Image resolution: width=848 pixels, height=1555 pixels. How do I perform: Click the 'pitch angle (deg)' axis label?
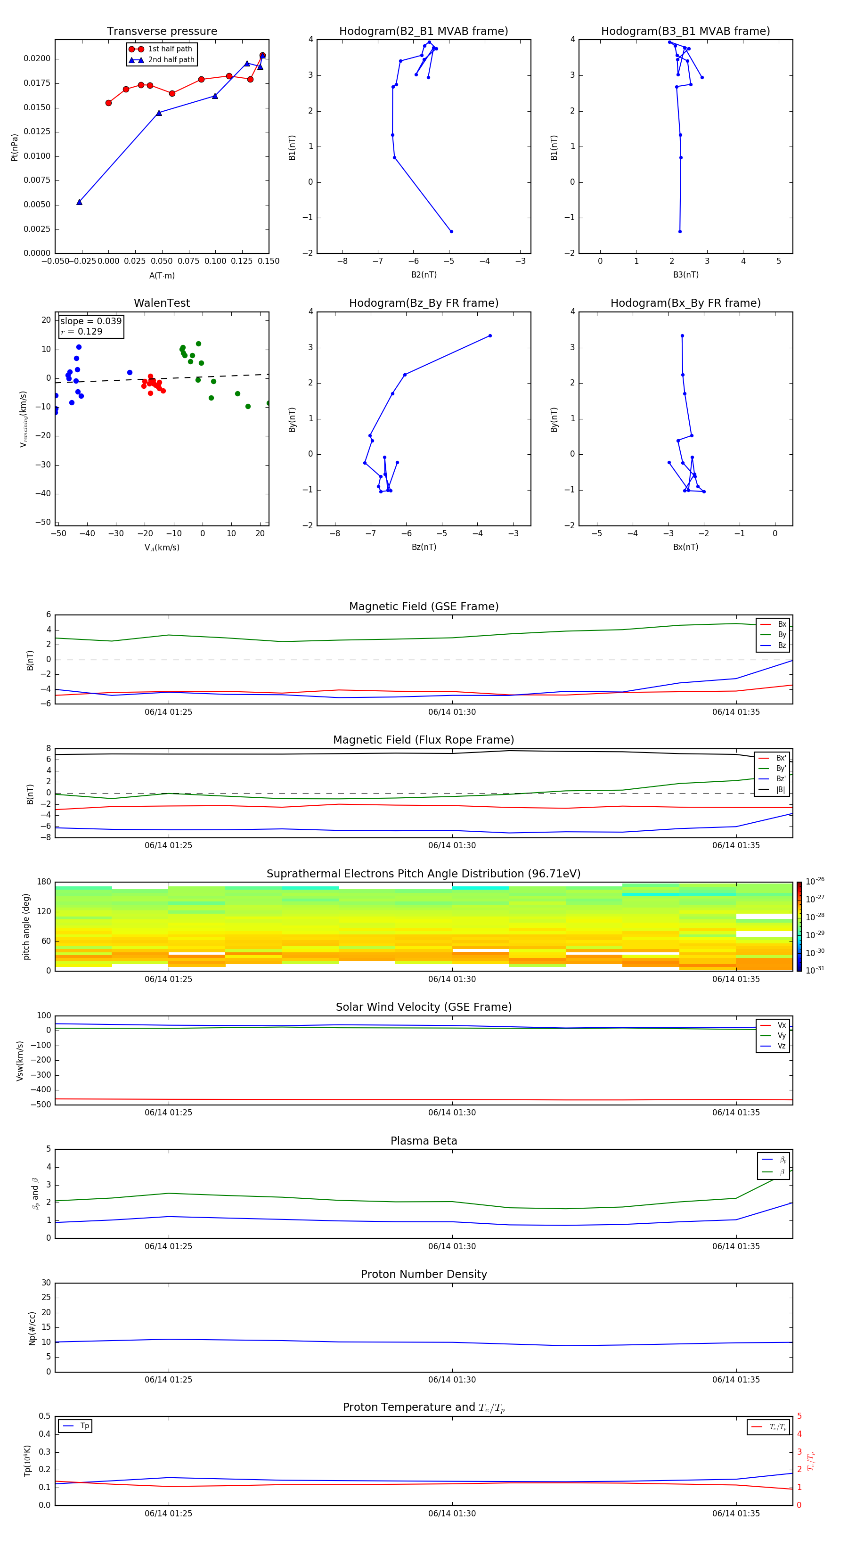26,926
